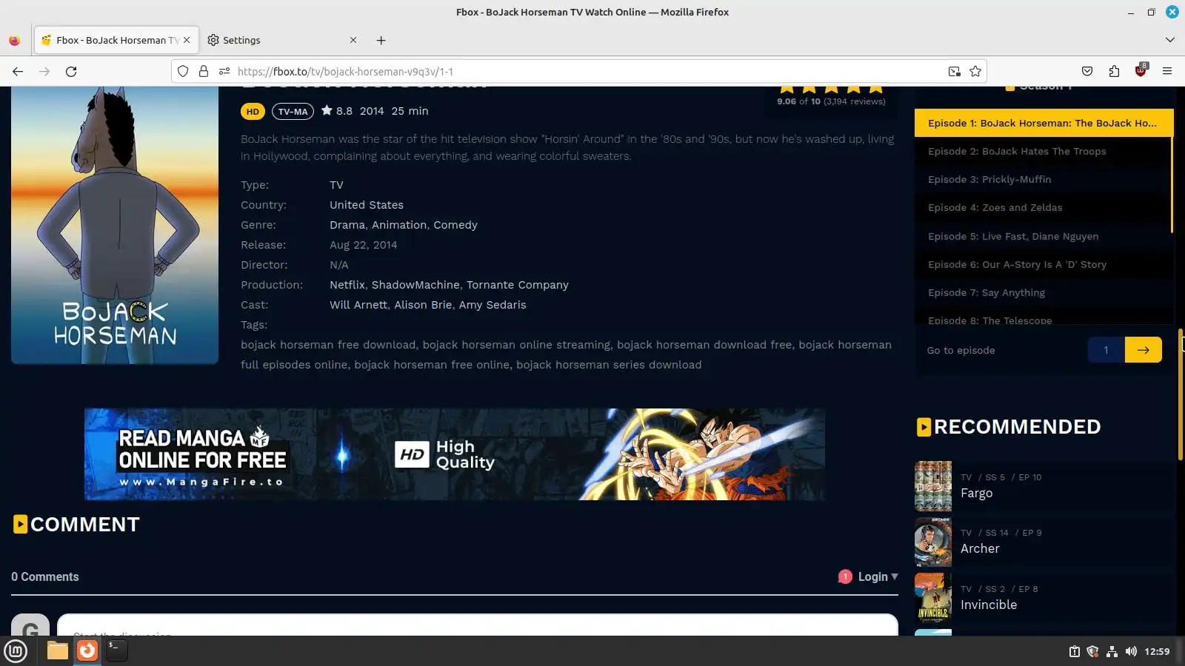1185x666 pixels.
Task: Select Episode 7: Say Anything
Action: coord(1044,292)
